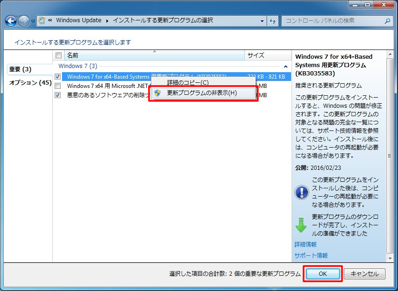The width and height of the screenshot is (398, 291).
Task: Click the Back navigation arrow
Action: click(x=11, y=21)
